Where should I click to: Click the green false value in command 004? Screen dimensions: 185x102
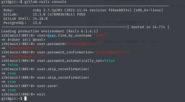point(109,61)
